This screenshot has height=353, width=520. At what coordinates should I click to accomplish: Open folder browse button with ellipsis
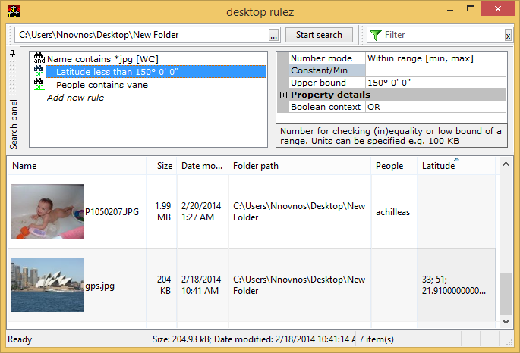coord(273,35)
